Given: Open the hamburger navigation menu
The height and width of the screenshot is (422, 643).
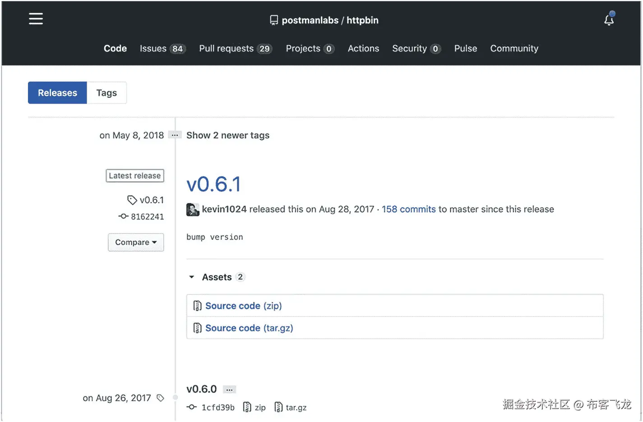Looking at the screenshot, I should click(36, 18).
